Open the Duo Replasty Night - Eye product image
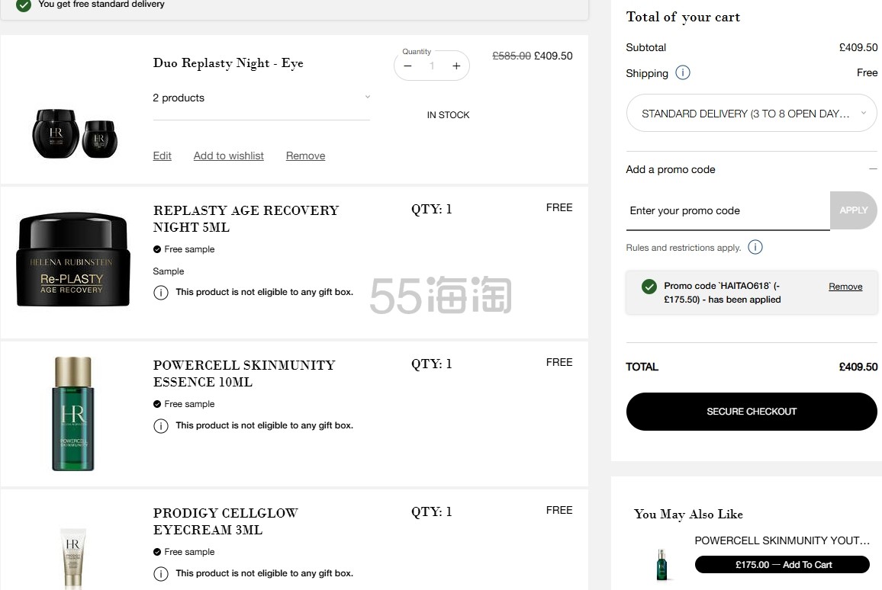 (x=75, y=133)
